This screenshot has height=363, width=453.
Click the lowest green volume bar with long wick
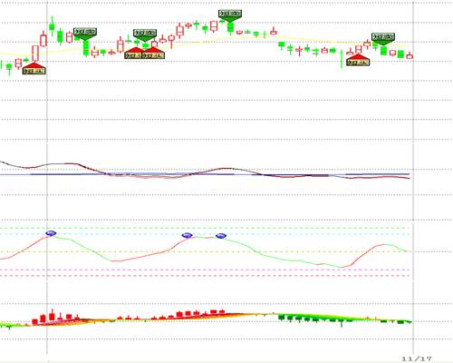342,322
